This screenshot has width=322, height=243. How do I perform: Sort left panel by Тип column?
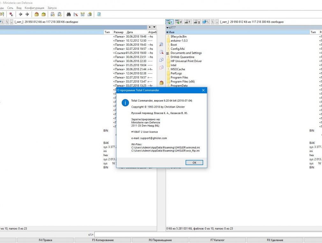pyautogui.click(x=108, y=32)
